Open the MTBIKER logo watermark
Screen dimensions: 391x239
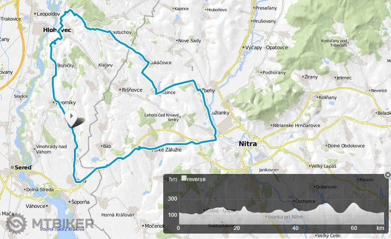[x=50, y=223]
